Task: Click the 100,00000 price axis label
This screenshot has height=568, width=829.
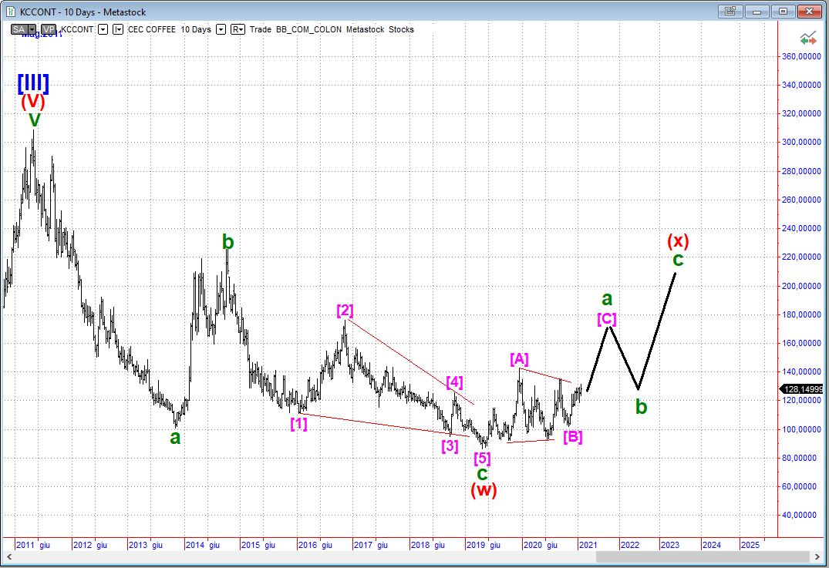Action: tap(801, 429)
